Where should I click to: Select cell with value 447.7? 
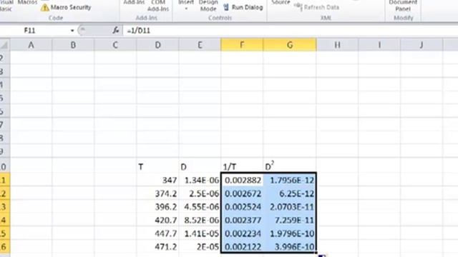tap(157, 233)
